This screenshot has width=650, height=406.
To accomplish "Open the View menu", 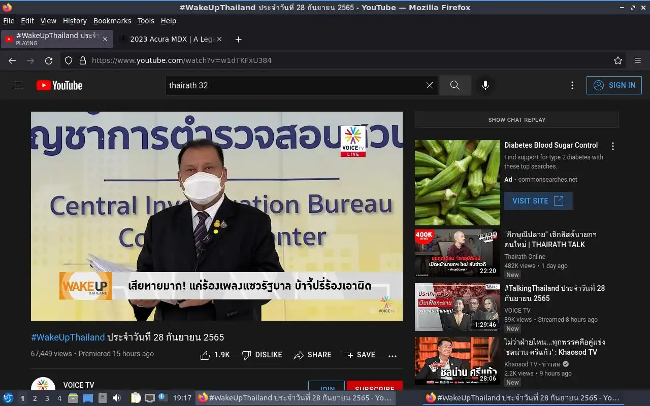I will (x=48, y=21).
